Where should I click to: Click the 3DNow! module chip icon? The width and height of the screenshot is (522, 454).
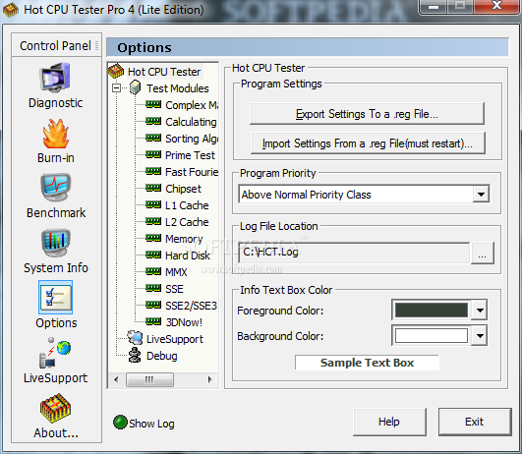tap(153, 321)
